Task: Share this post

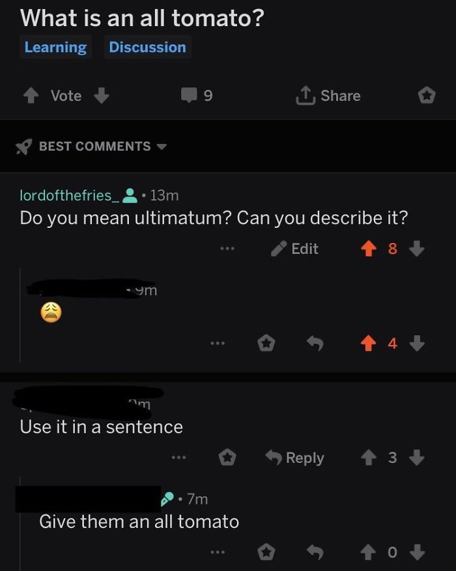Action: [x=328, y=96]
